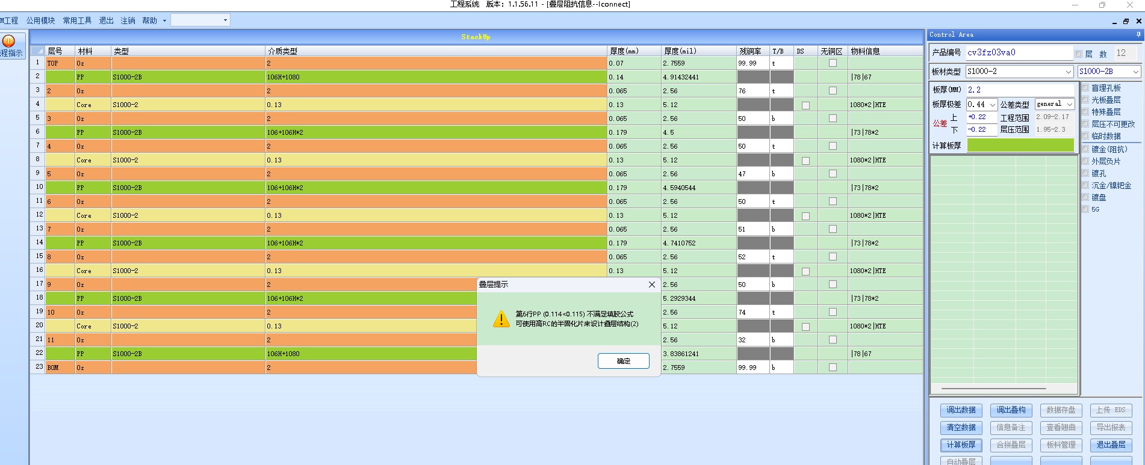The image size is (1145, 465).
Task: Enable 层压不可更改 checkbox
Action: coord(1085,124)
